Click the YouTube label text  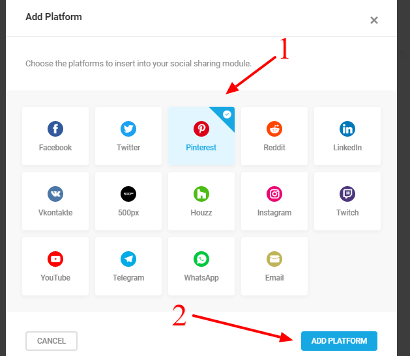click(55, 278)
